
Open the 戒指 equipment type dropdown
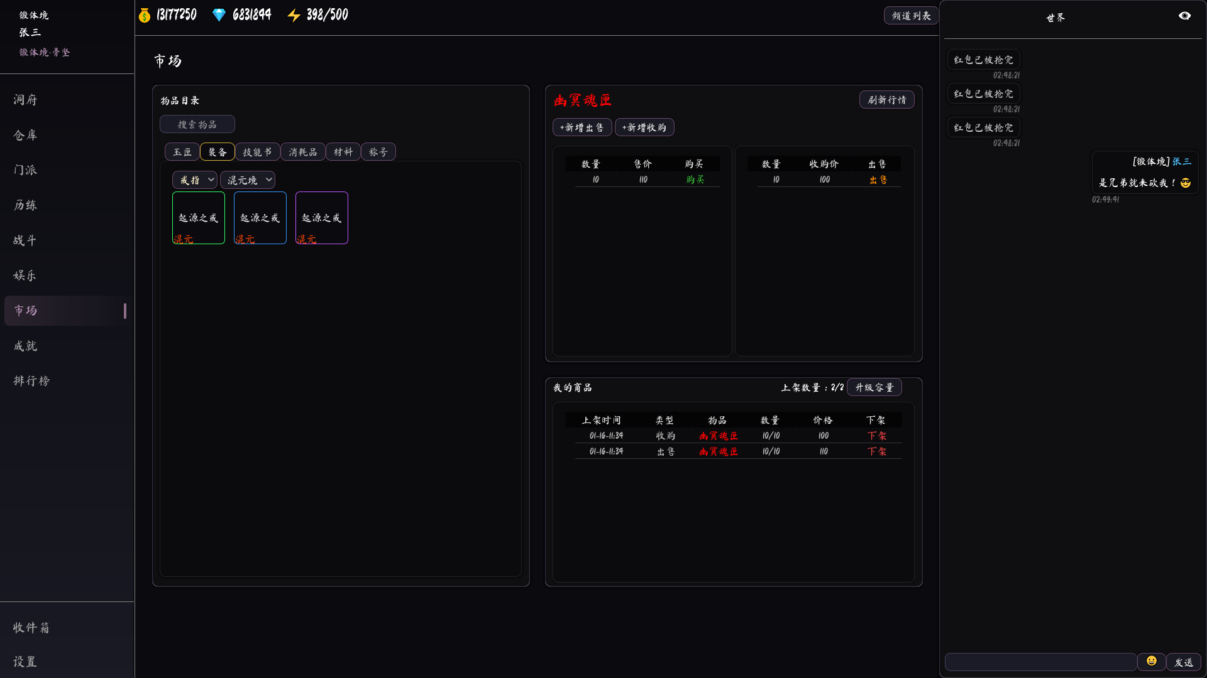pos(195,180)
